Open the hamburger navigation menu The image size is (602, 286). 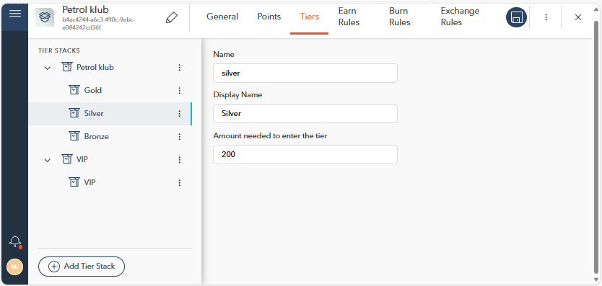[x=15, y=14]
